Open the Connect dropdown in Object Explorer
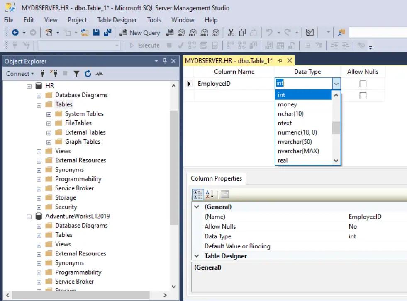Image resolution: width=407 pixels, height=301 pixels. point(19,74)
